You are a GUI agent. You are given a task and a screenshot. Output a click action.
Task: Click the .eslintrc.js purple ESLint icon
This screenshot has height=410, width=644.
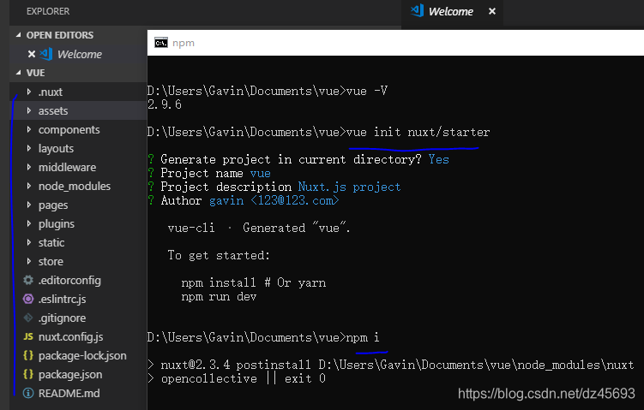28,299
